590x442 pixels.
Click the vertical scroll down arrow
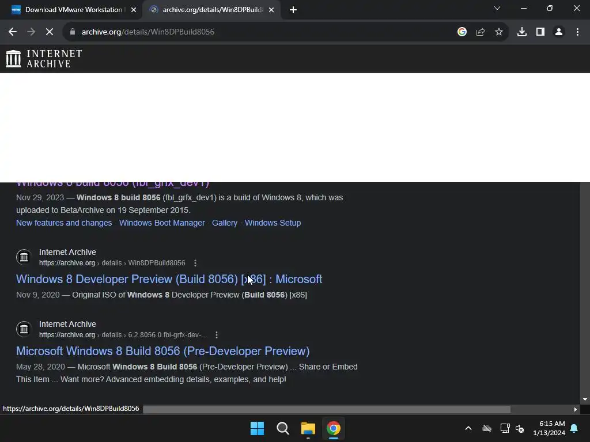pos(585,399)
